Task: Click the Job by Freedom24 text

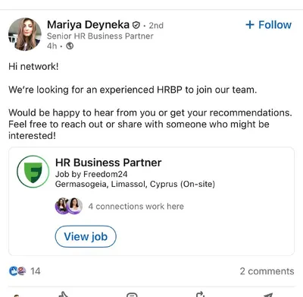Action: pyautogui.click(x=91, y=174)
